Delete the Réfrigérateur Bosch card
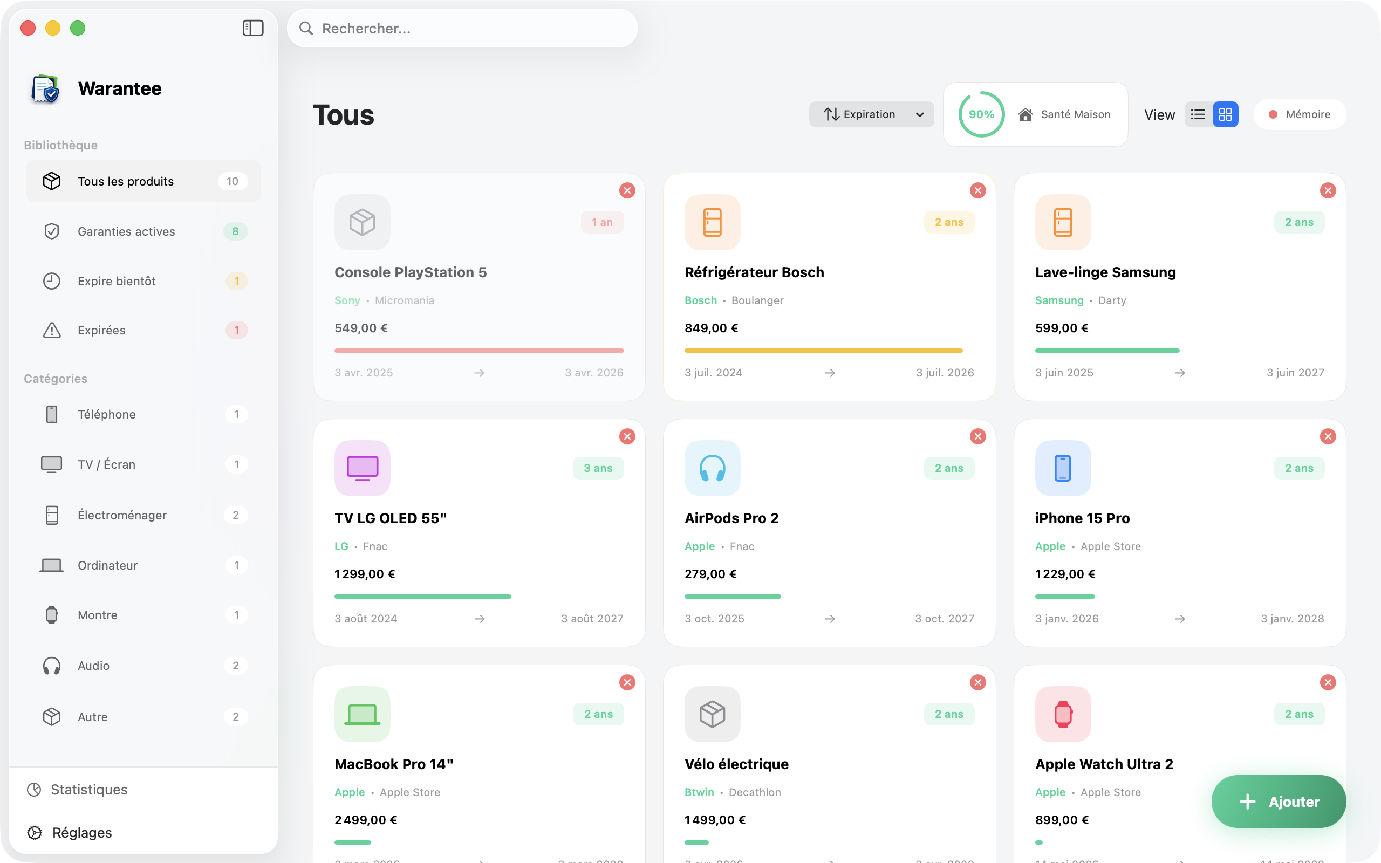The height and width of the screenshot is (863, 1381). [977, 190]
